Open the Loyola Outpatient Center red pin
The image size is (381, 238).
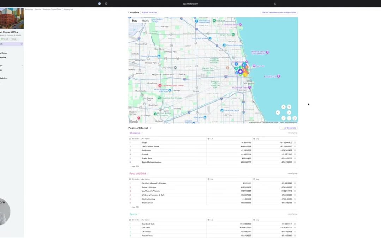[x=160, y=85]
